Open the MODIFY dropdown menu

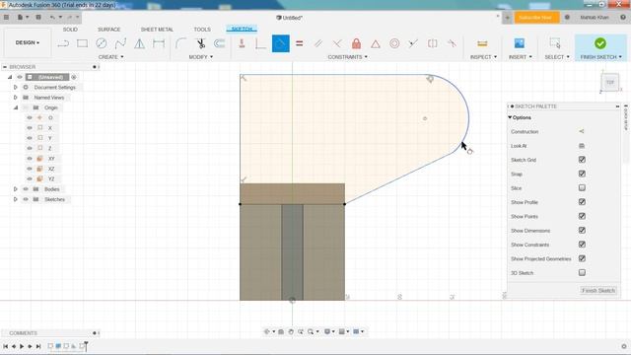tap(201, 57)
